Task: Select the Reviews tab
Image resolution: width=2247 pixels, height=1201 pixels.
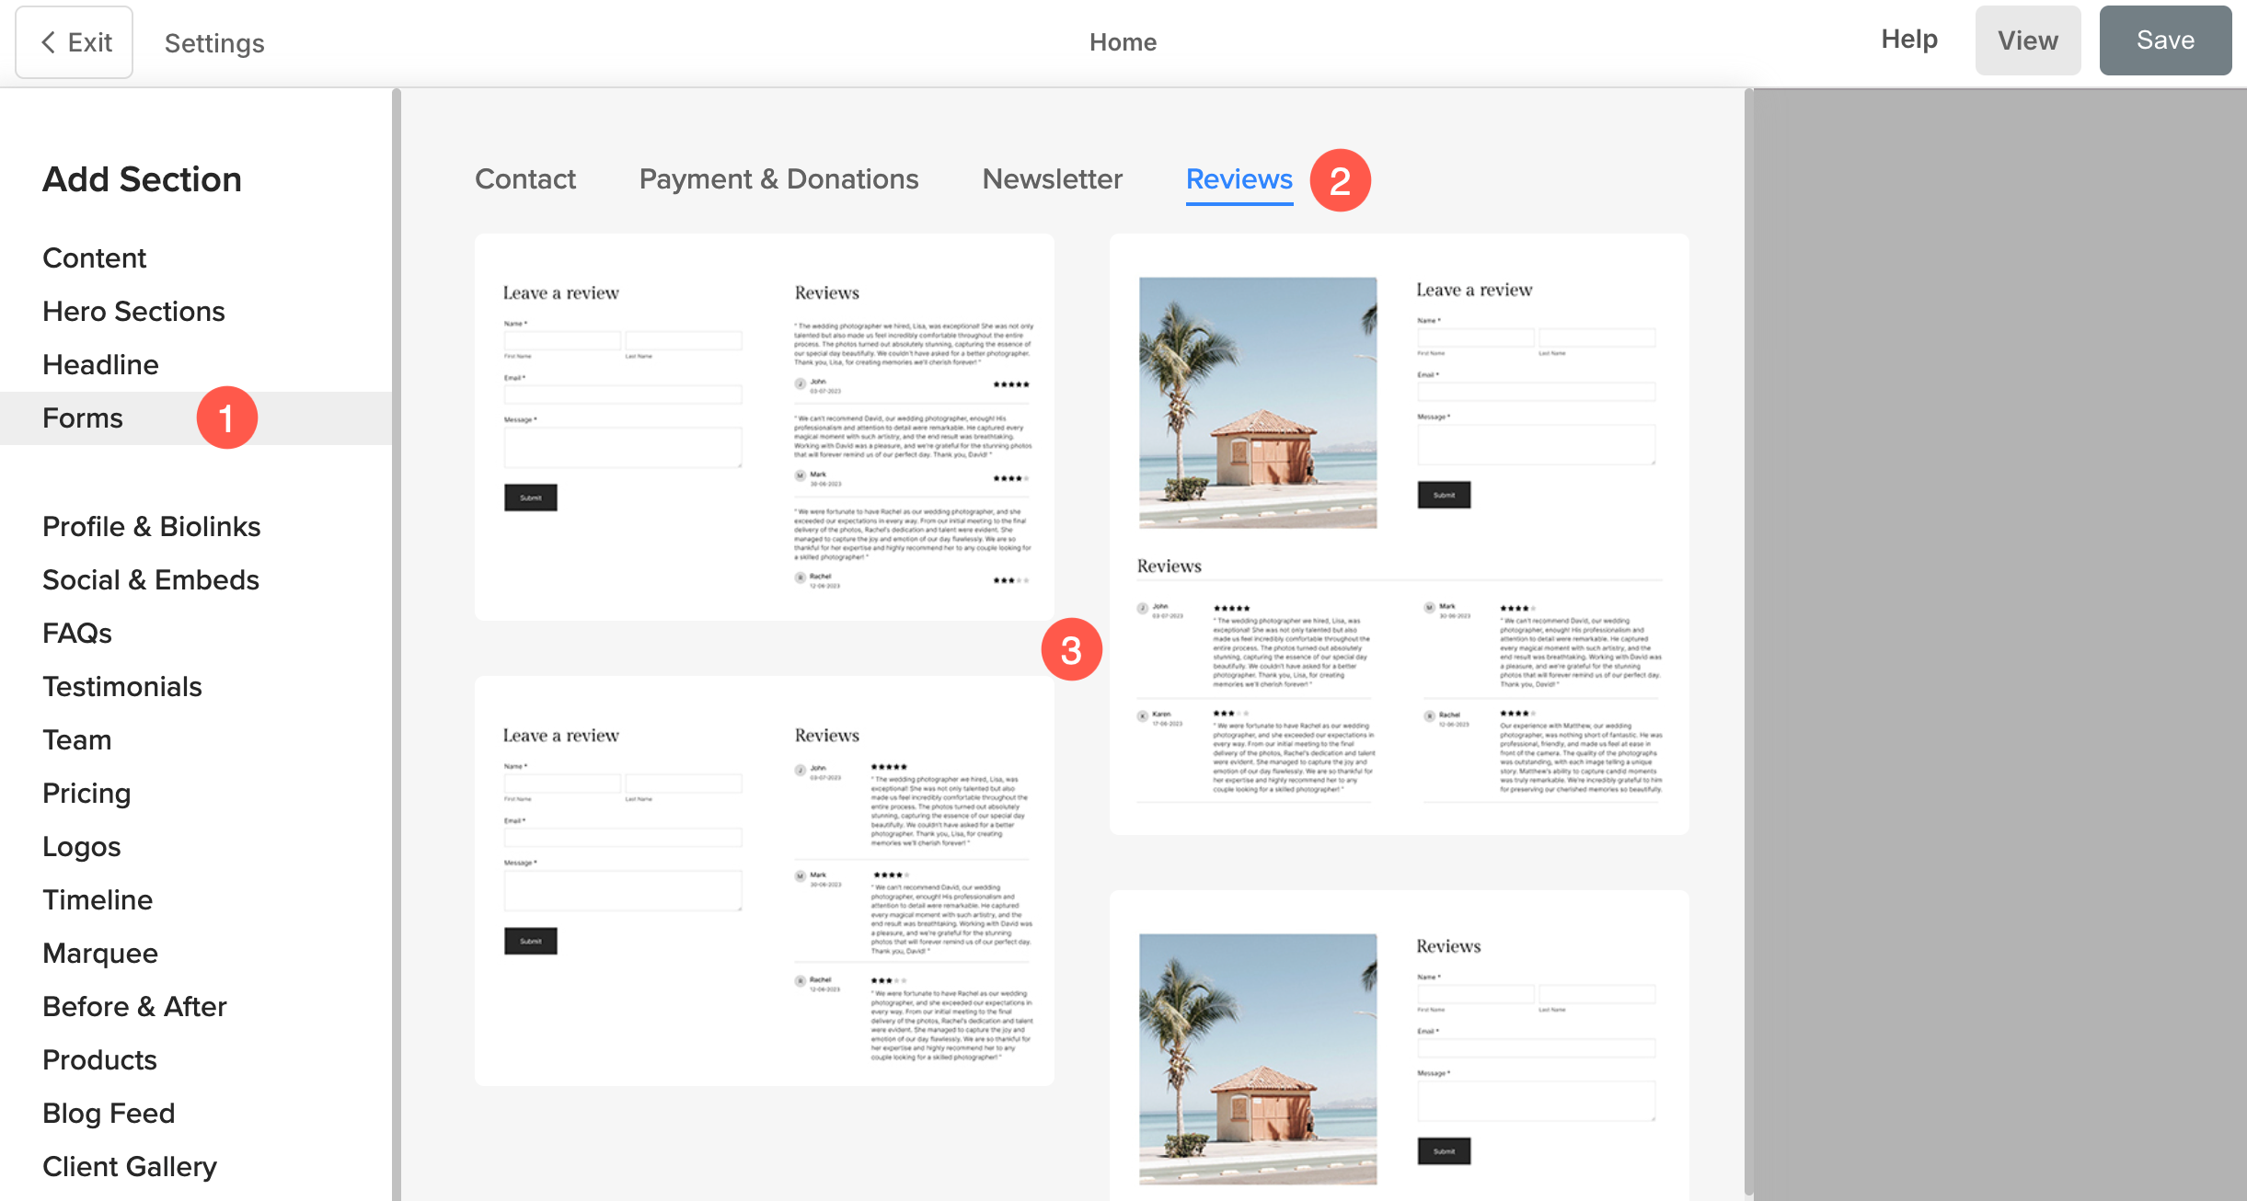Action: pyautogui.click(x=1239, y=179)
